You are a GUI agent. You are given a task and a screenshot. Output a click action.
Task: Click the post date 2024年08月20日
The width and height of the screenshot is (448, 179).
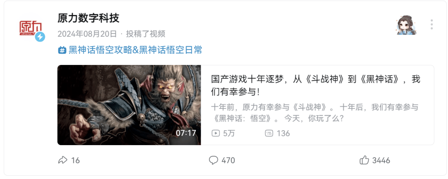(87, 34)
